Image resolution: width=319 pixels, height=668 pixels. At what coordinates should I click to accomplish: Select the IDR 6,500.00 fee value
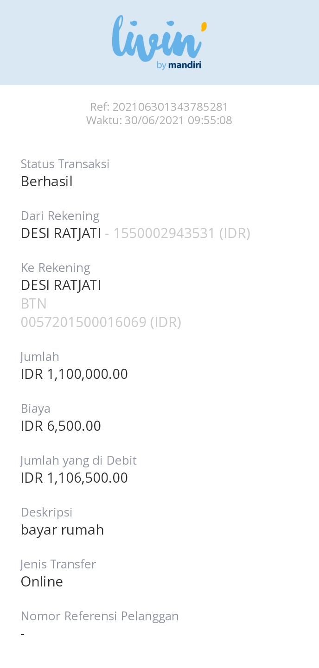[x=61, y=426]
